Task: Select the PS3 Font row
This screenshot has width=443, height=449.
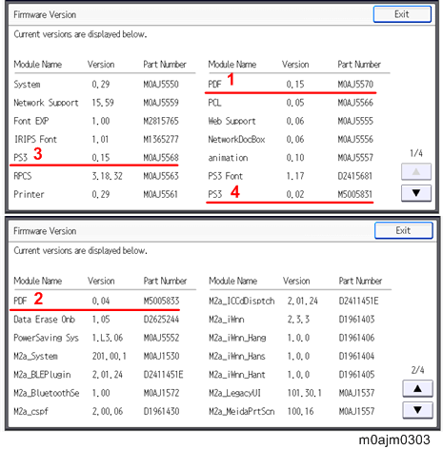Action: (291, 176)
